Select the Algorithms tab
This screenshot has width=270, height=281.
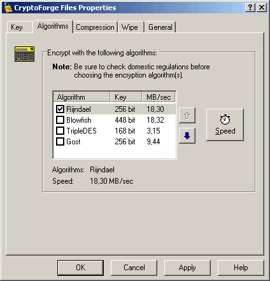(x=53, y=26)
